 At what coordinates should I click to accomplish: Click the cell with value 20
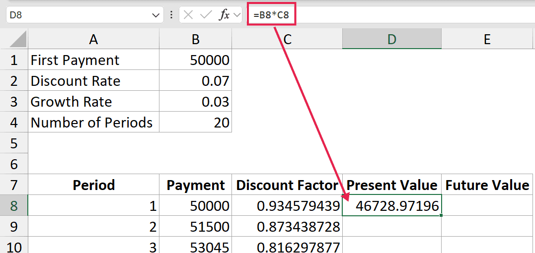pyautogui.click(x=195, y=122)
